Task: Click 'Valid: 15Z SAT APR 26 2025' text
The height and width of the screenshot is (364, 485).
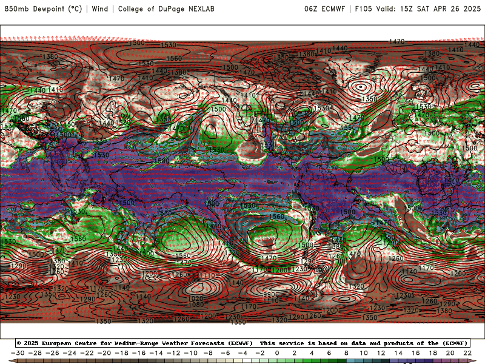Action: [x=429, y=8]
